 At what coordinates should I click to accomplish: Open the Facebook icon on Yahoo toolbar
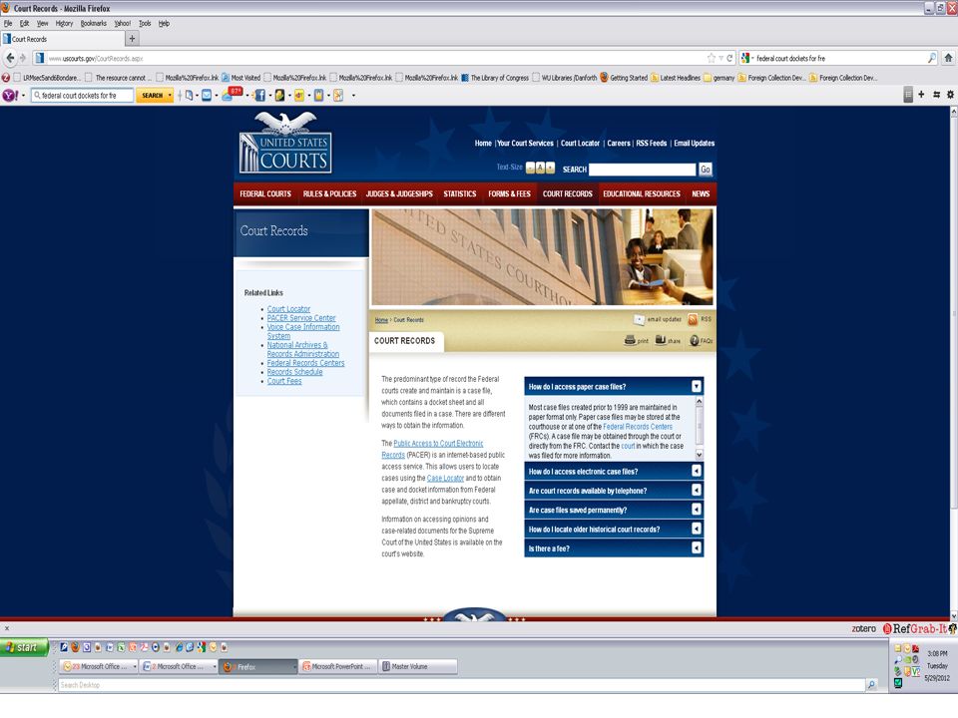click(x=259, y=96)
